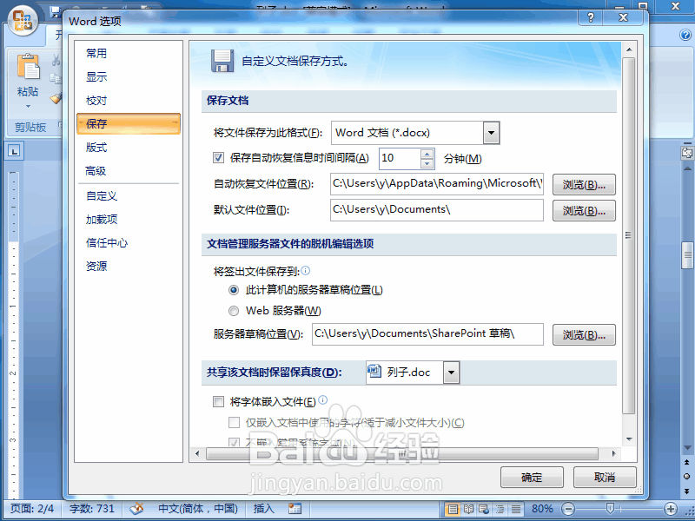695x521 pixels.
Task: Switch to Draft view icon
Action: 515,509
